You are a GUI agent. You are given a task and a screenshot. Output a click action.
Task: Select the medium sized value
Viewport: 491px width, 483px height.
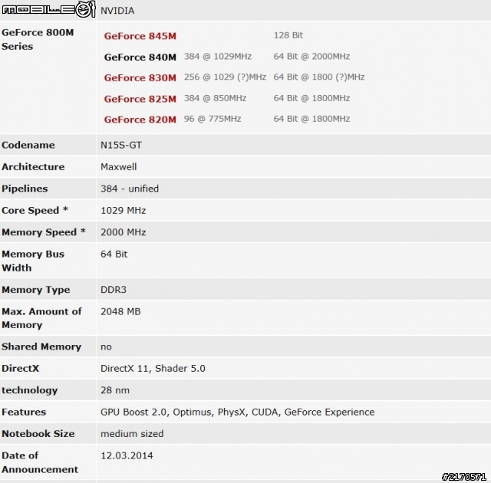click(x=132, y=434)
